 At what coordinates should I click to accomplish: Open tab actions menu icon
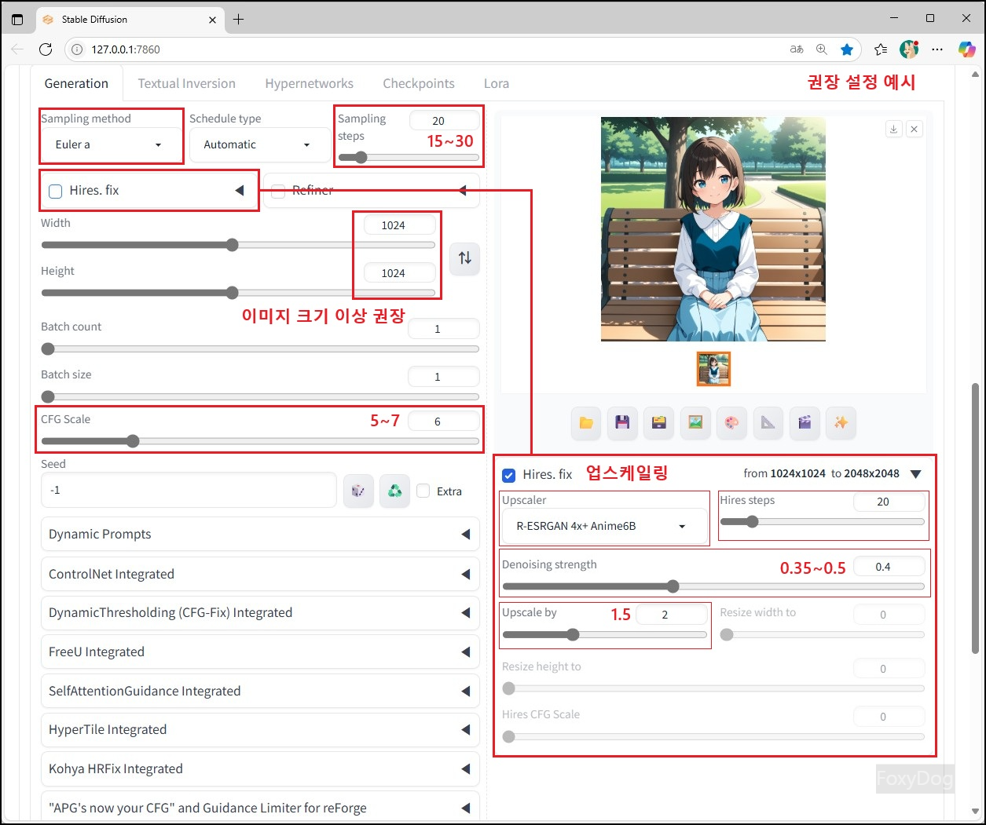coord(17,20)
